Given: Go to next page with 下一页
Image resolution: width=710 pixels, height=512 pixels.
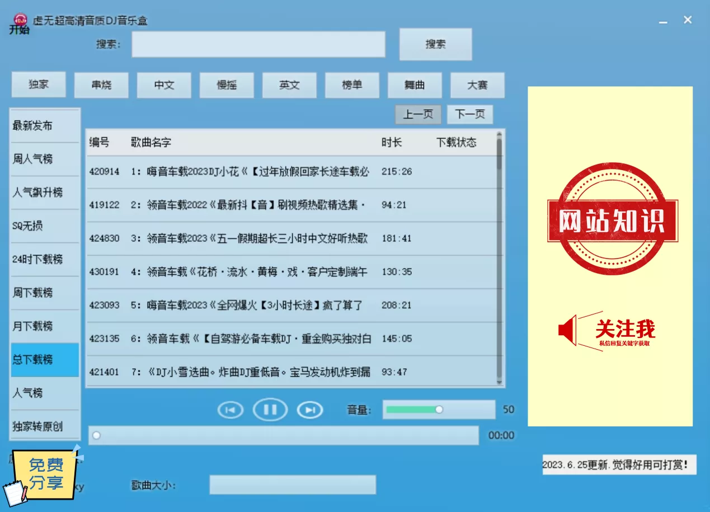Looking at the screenshot, I should click(x=470, y=115).
